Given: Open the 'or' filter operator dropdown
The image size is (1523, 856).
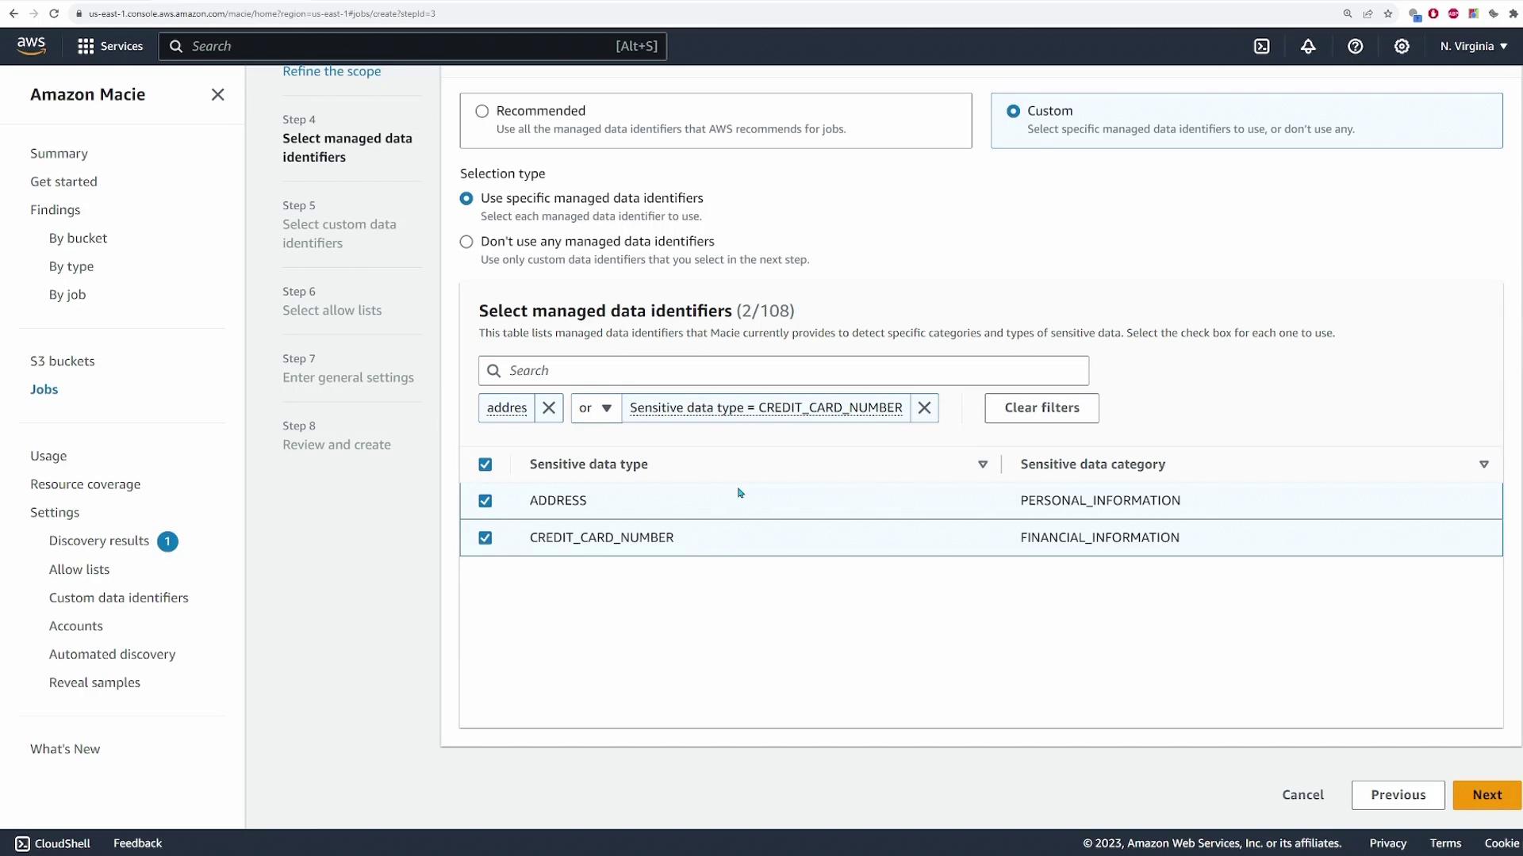Looking at the screenshot, I should pyautogui.click(x=596, y=408).
